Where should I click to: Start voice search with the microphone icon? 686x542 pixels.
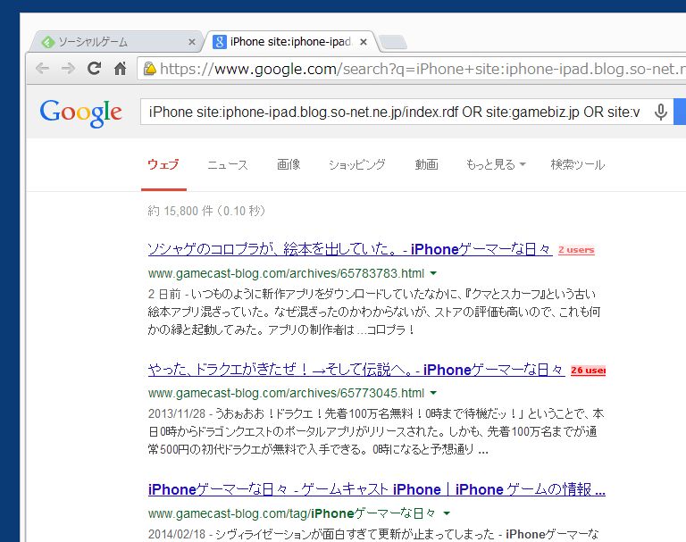[x=661, y=112]
